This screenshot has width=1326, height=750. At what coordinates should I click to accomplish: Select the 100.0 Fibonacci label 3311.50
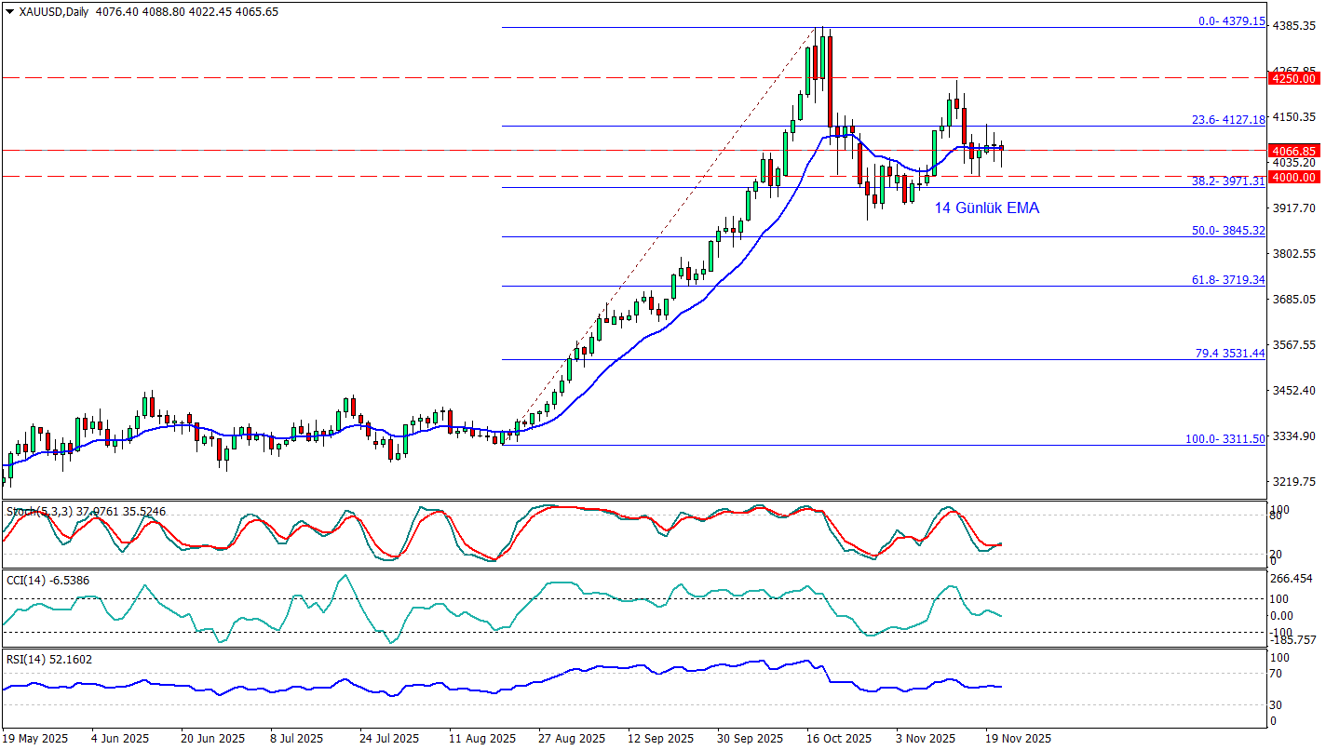[1225, 438]
